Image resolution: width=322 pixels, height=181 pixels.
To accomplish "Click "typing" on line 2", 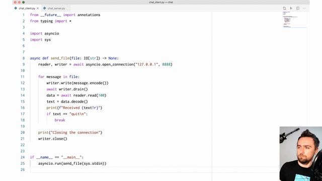I will pos(47,21).
